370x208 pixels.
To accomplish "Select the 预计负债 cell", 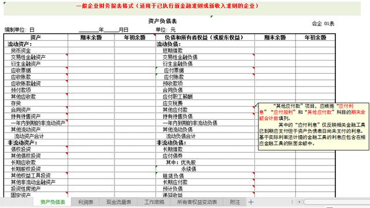I will click(205, 189).
